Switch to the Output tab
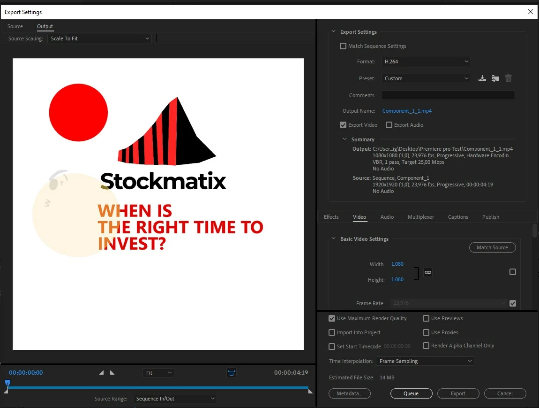 (x=45, y=26)
